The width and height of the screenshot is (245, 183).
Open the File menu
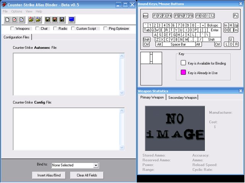coord(5,11)
